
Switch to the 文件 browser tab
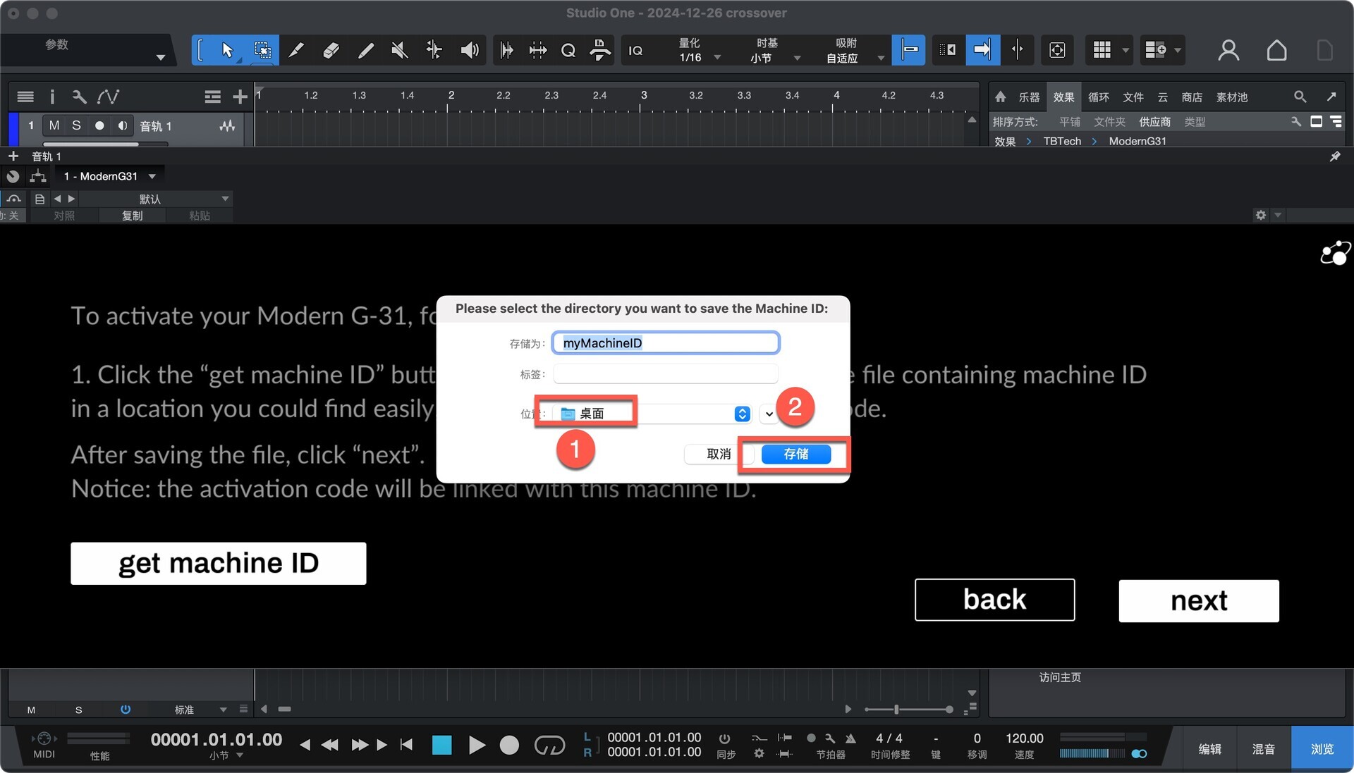(1133, 97)
